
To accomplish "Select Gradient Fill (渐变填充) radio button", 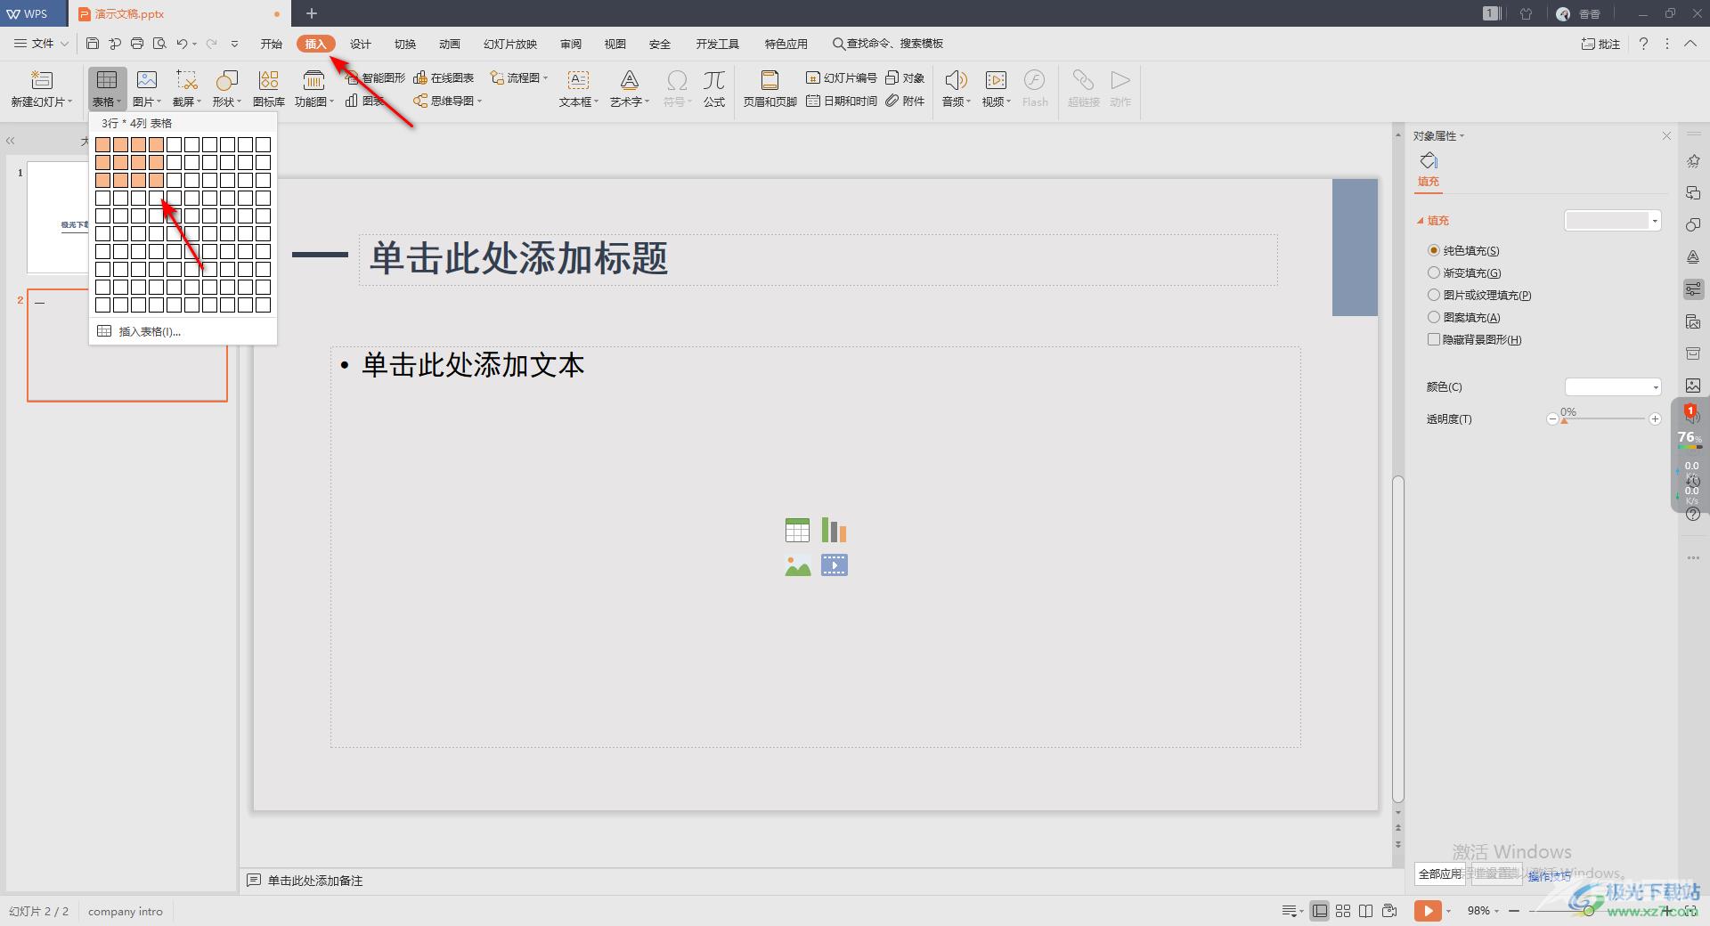I will 1434,272.
